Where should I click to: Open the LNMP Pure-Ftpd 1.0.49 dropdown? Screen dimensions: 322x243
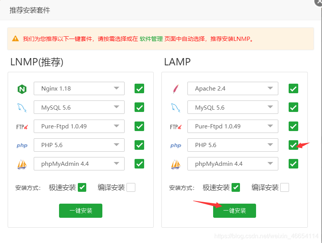pyautogui.click(x=79, y=126)
